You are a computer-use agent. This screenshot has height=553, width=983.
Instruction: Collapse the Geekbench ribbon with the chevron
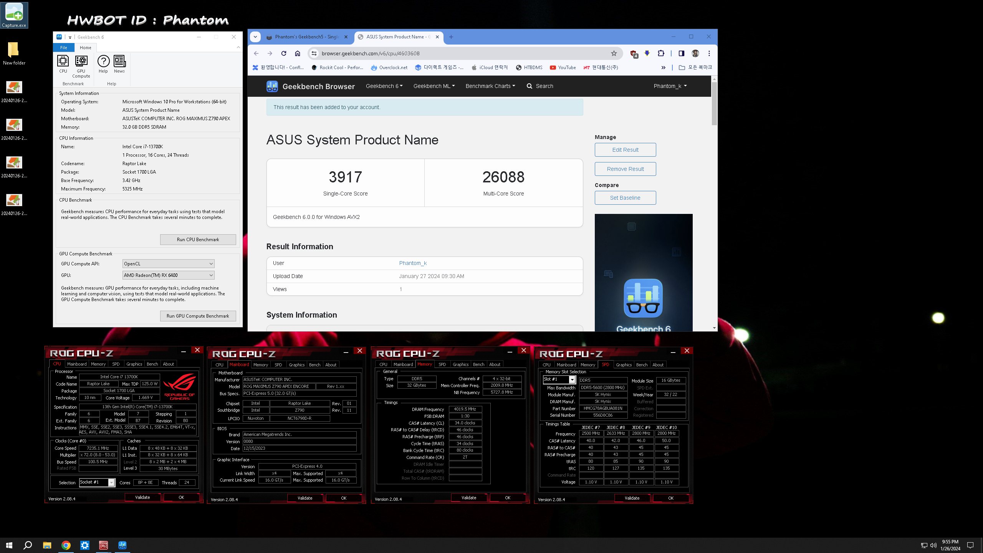click(x=238, y=47)
